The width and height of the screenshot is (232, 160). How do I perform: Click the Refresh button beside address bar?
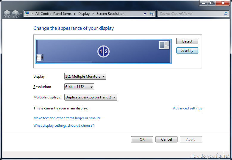[152, 14]
